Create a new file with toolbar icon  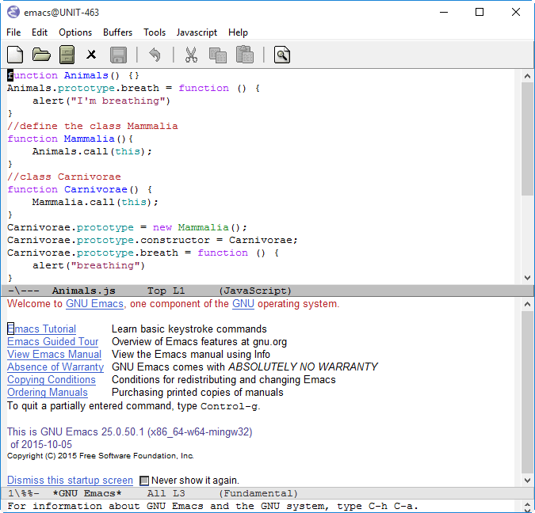pos(15,55)
